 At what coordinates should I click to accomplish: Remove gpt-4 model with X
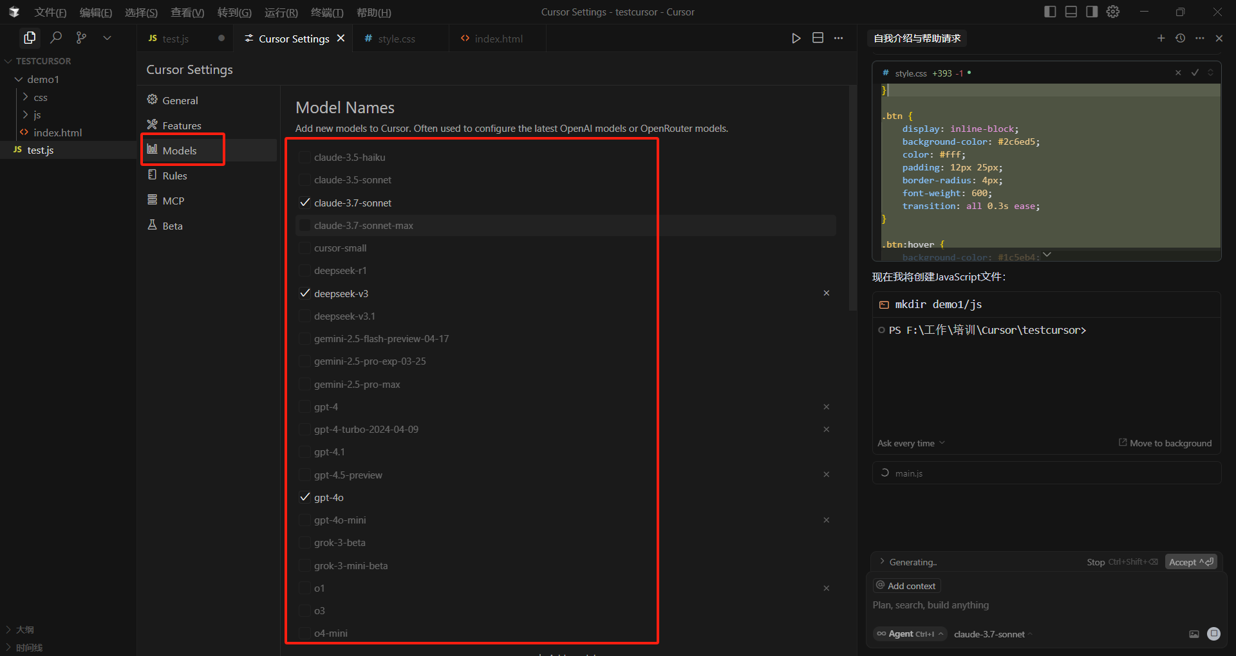click(x=827, y=407)
